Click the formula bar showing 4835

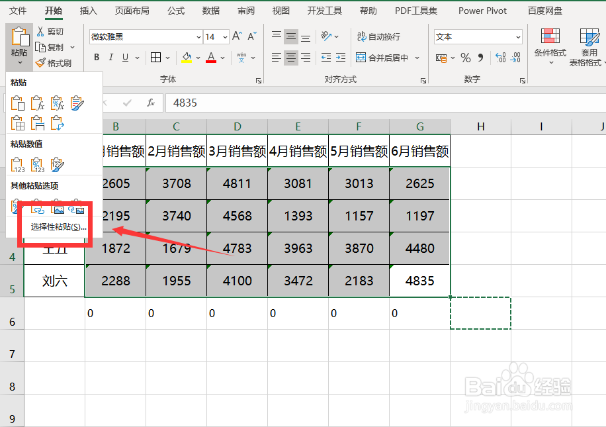pos(386,103)
